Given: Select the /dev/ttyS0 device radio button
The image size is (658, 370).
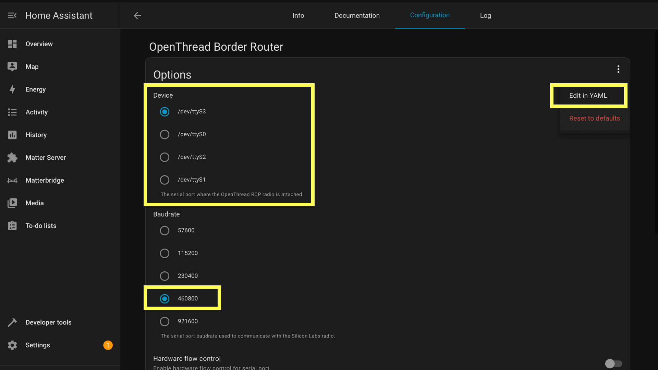Looking at the screenshot, I should pos(164,134).
